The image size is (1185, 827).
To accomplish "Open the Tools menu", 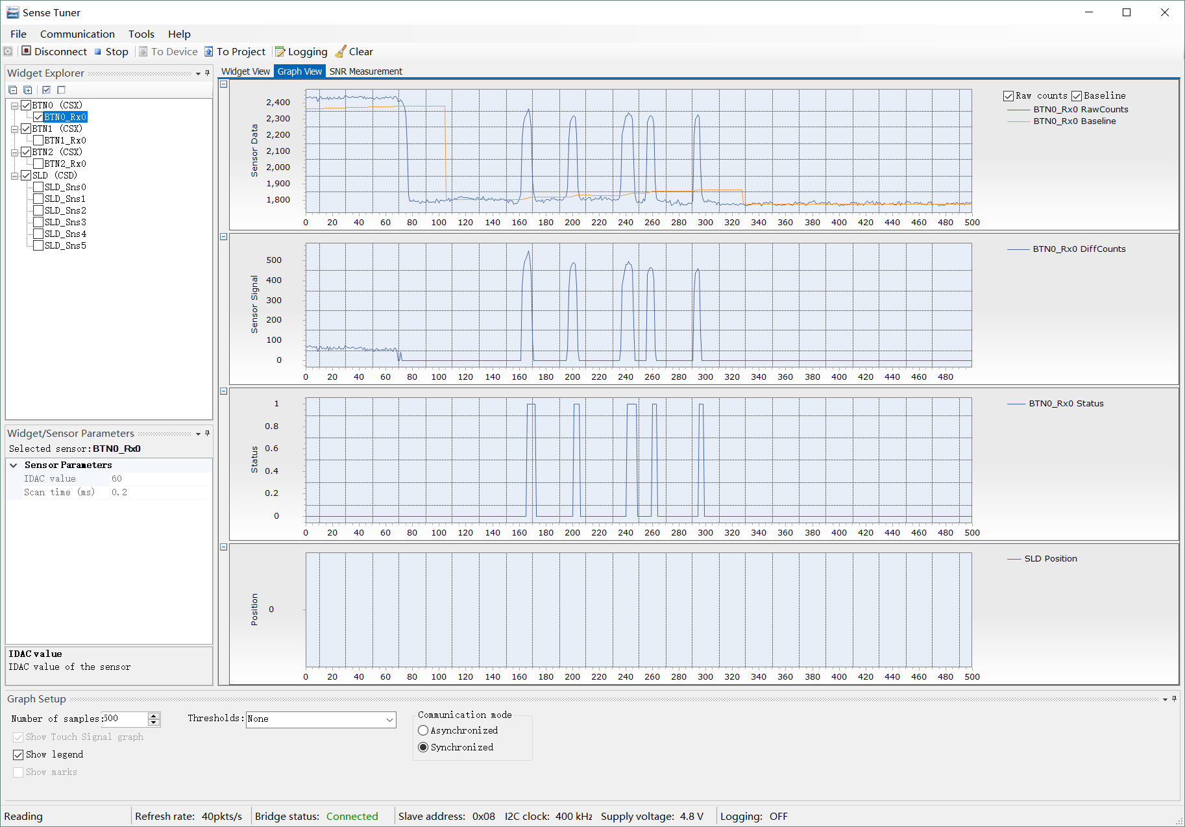I will 141,34.
